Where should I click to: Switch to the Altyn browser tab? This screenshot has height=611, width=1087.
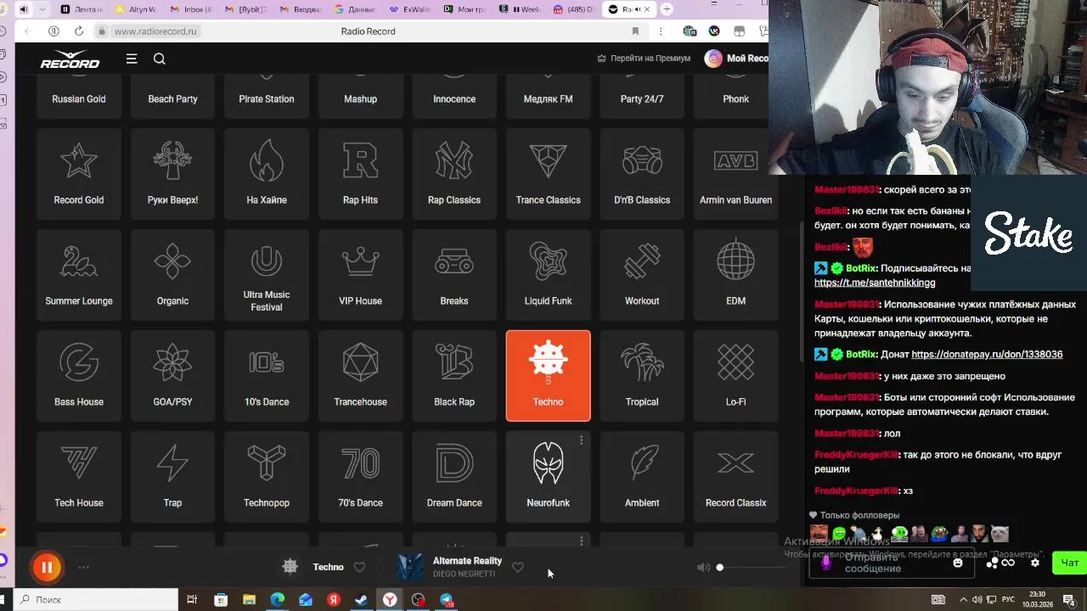136,9
